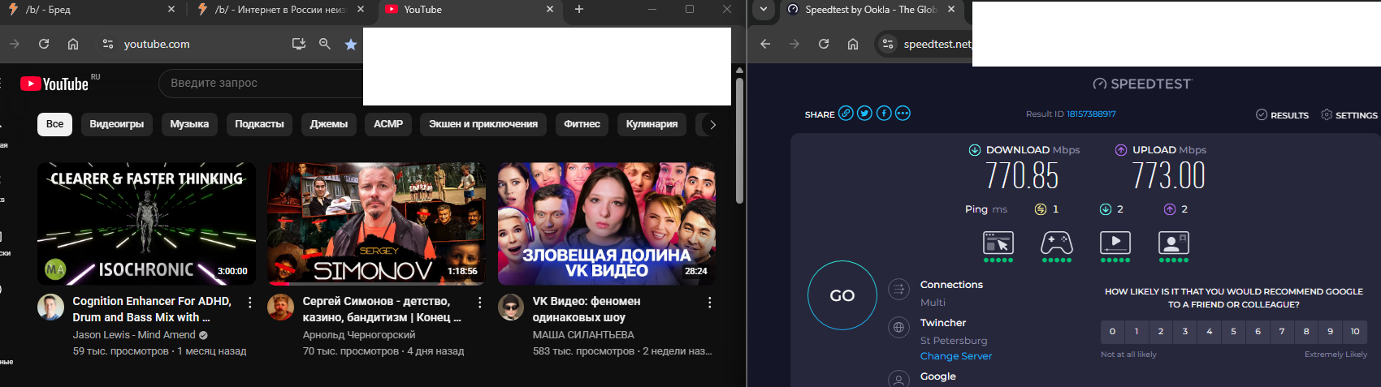Open the ЗЛОВЕЩАЯ ДОЛИНА video thumbnail
Screen dimensions: 1381x387
click(x=606, y=224)
